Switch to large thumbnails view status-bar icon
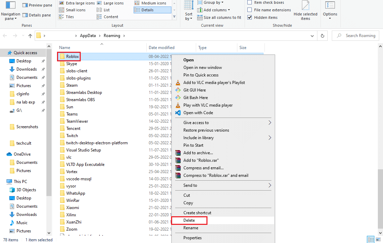Viewport: 383px width, 243px height. [378, 239]
